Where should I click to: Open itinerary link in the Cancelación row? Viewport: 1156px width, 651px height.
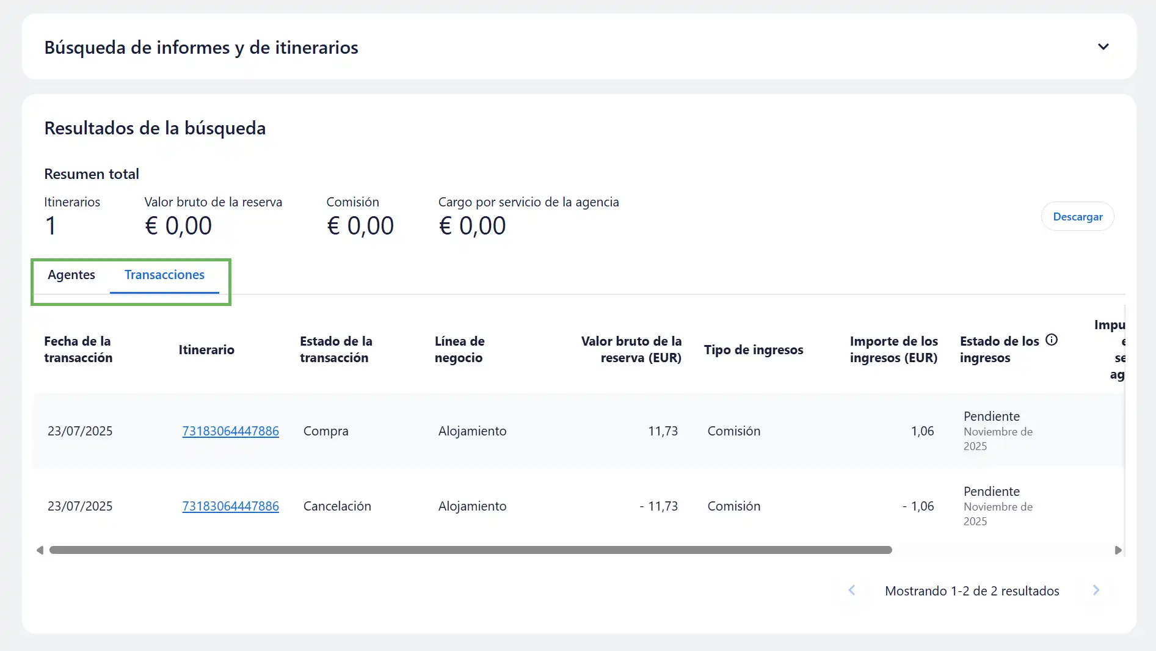point(230,506)
